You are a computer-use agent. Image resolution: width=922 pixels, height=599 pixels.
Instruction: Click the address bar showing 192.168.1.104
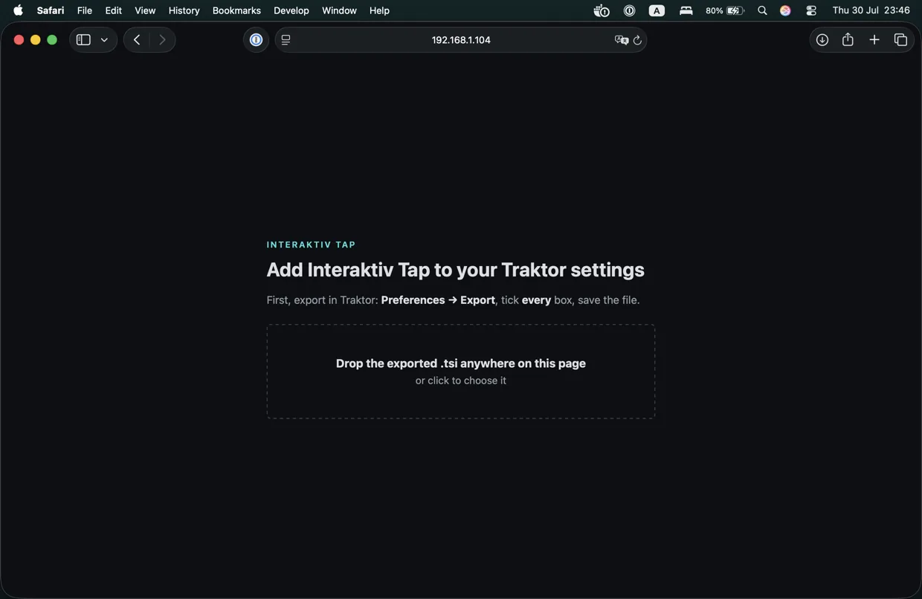tap(461, 40)
